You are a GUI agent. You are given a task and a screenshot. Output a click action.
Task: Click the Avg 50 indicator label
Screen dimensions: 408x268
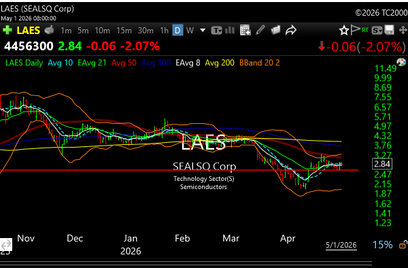[x=124, y=63]
